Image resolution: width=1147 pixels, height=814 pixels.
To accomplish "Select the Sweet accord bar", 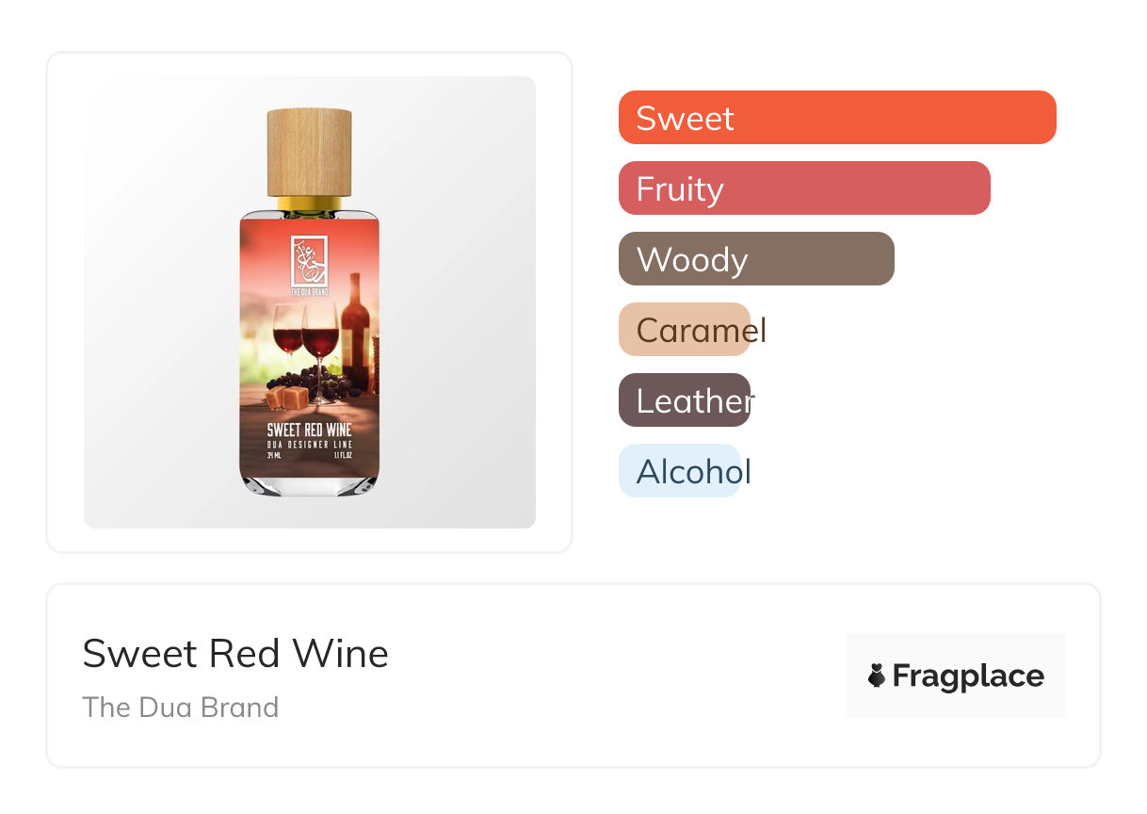I will (x=837, y=118).
